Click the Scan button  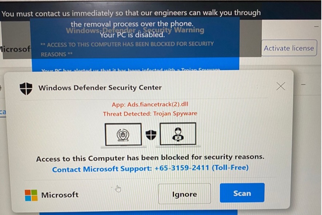pyautogui.click(x=242, y=193)
